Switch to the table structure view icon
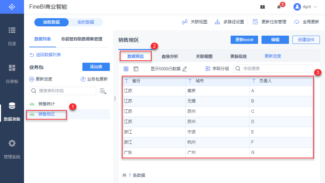 tap(136, 69)
